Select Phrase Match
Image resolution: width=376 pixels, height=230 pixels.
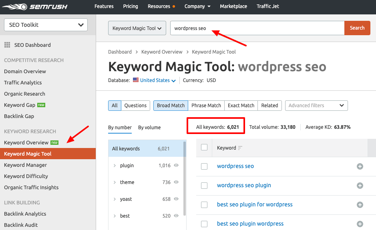pos(206,106)
